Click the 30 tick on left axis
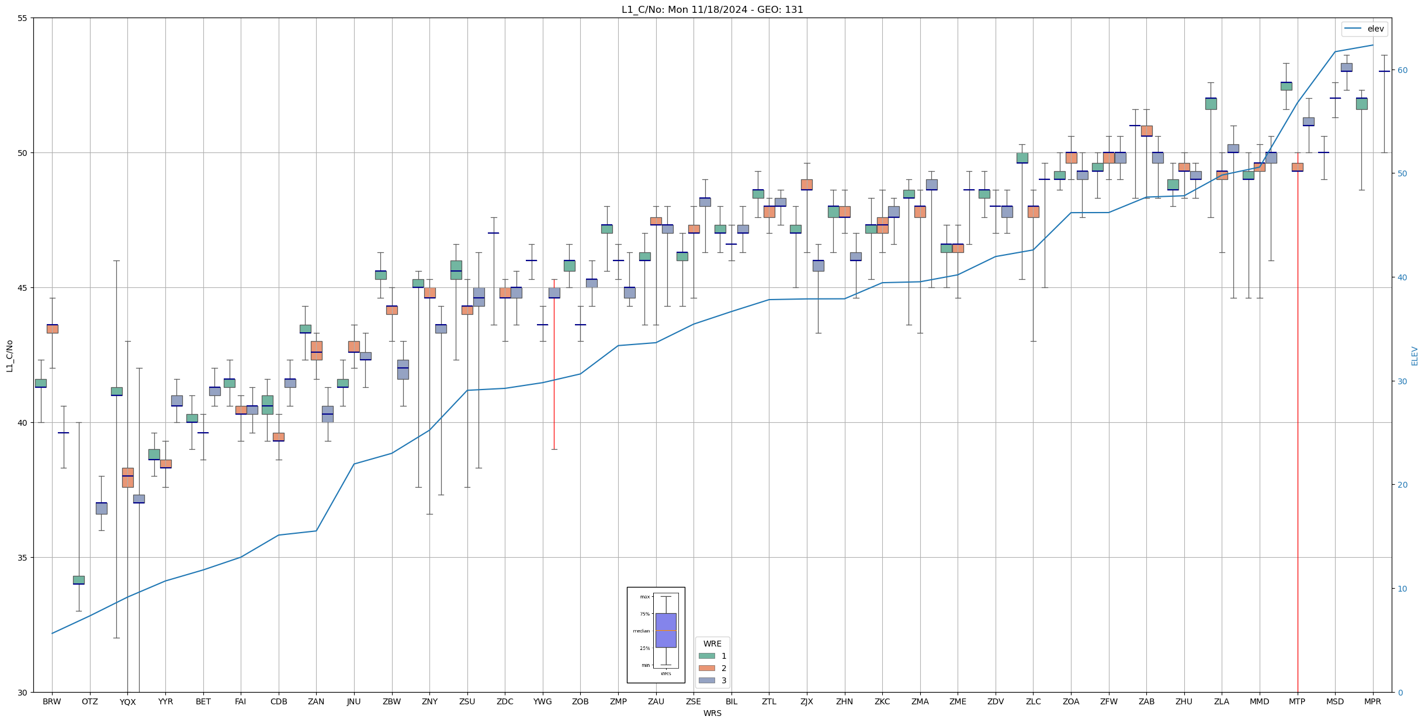This screenshot has height=723, width=1425. coord(22,693)
